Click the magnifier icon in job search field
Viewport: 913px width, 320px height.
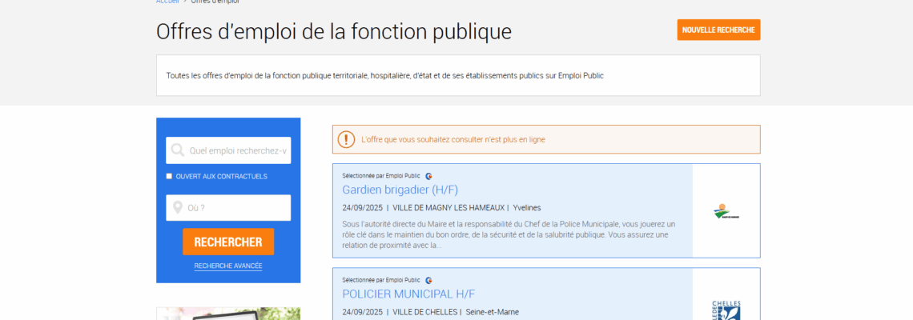click(177, 150)
